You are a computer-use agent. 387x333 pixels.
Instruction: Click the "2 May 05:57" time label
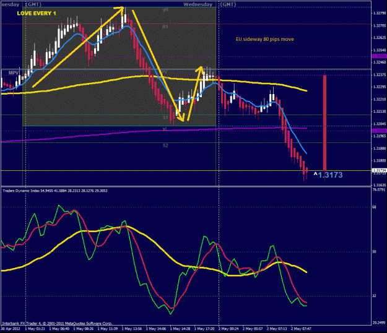coord(253,329)
